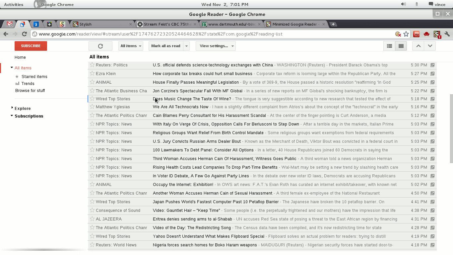Open the blocked cookies indicator
Screen dimensions: 453x255
398,34
